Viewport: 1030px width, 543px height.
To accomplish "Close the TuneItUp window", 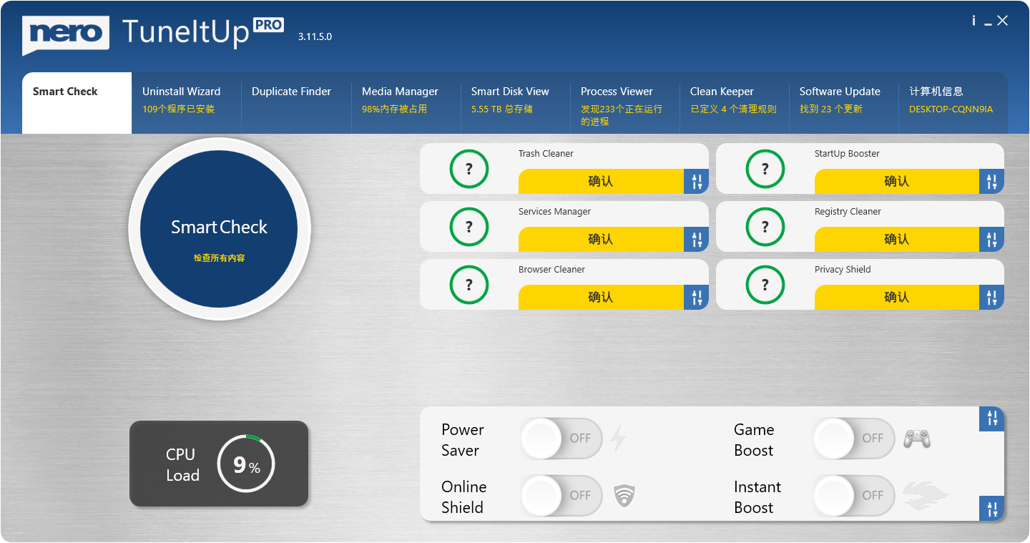I will coord(1003,21).
